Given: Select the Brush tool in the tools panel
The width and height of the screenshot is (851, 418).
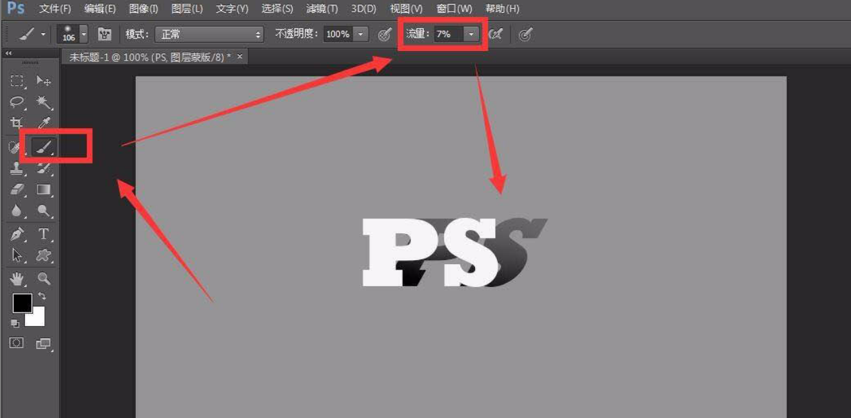Looking at the screenshot, I should 44,147.
